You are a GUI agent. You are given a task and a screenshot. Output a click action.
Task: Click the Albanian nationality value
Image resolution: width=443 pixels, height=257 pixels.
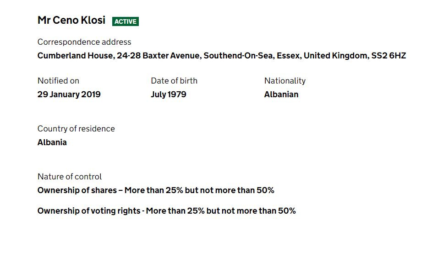(x=281, y=94)
